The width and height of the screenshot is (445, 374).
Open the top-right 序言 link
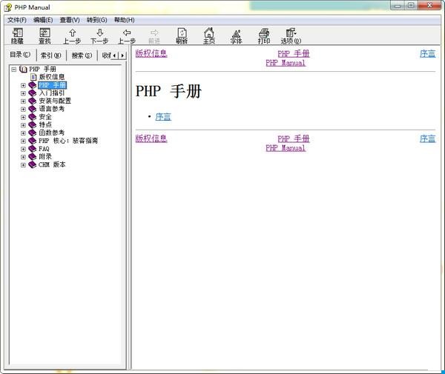point(427,53)
